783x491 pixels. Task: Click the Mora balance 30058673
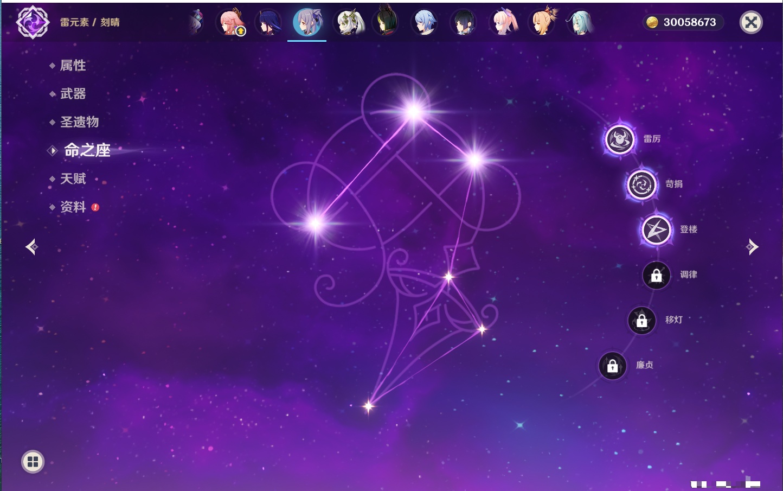click(690, 22)
